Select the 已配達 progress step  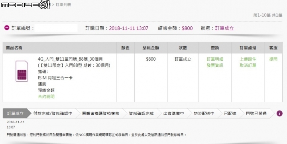point(230,113)
